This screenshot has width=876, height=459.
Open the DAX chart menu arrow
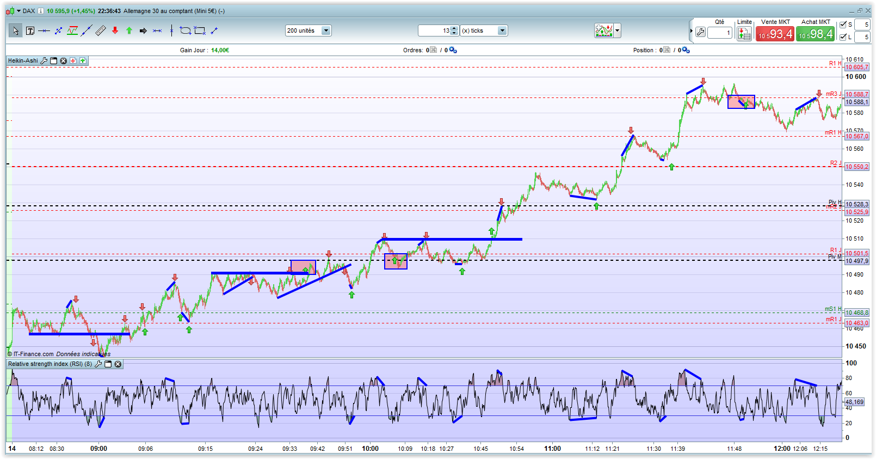[18, 11]
